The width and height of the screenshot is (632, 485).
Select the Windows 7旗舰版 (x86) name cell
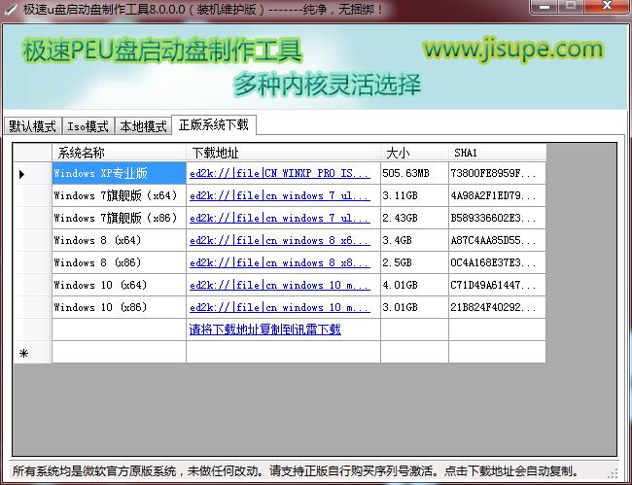point(119,218)
